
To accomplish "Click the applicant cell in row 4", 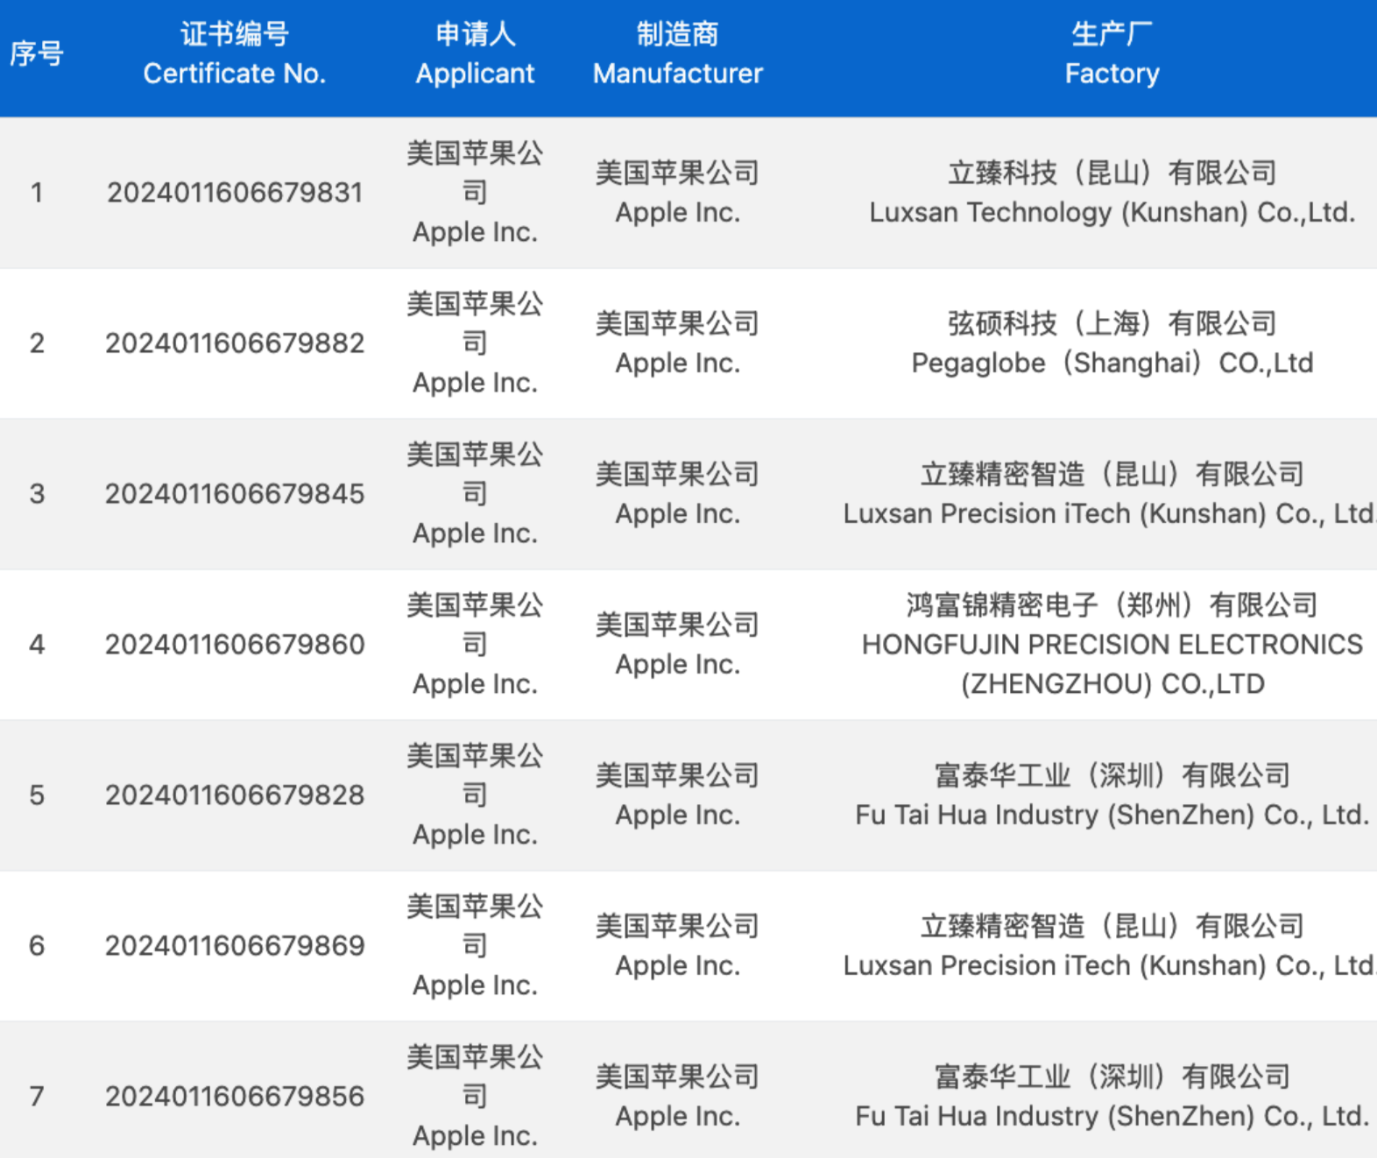I will coord(475,645).
